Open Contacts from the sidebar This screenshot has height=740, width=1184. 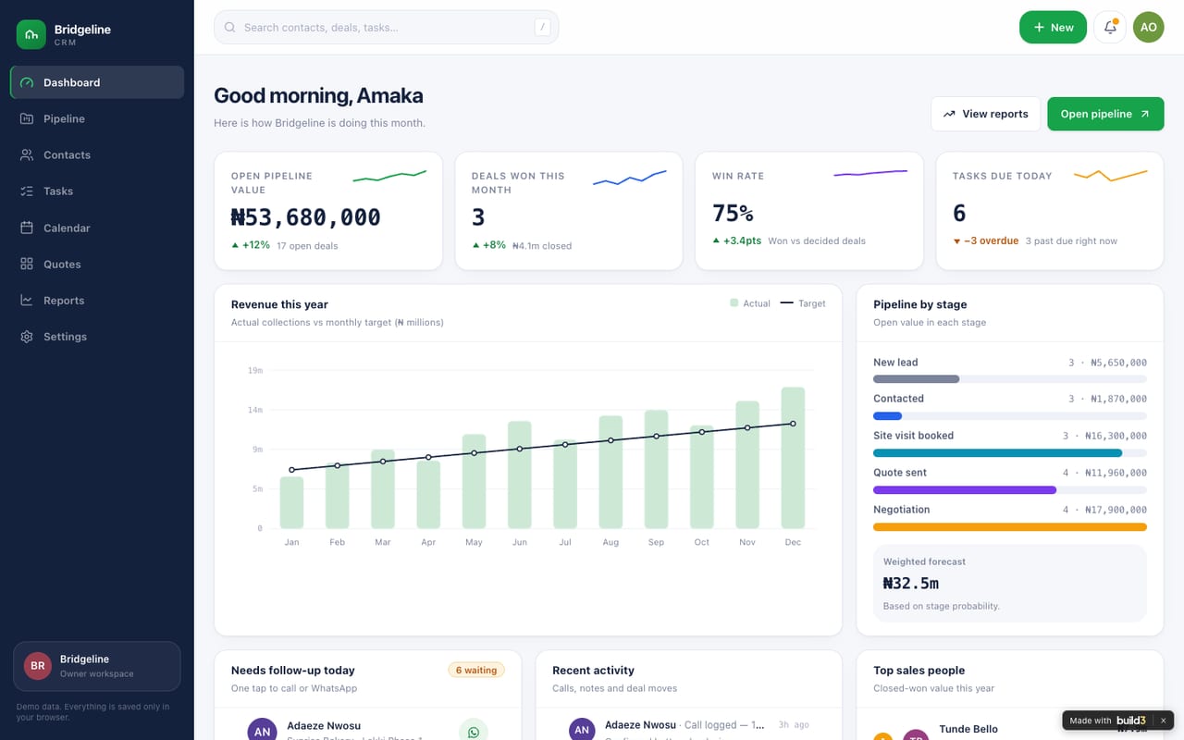pyautogui.click(x=97, y=154)
